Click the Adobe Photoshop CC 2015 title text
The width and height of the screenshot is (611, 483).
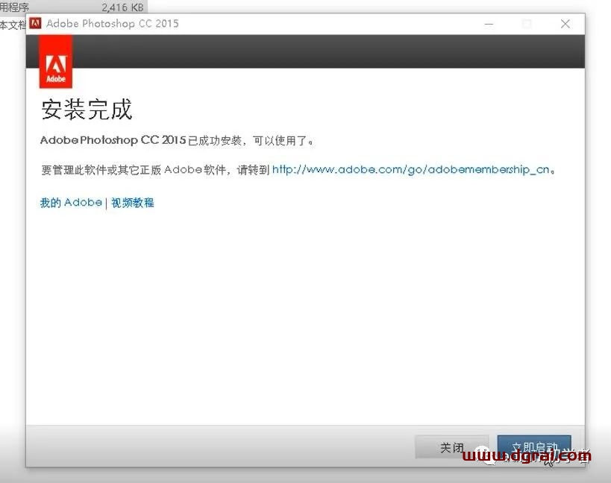pyautogui.click(x=112, y=24)
